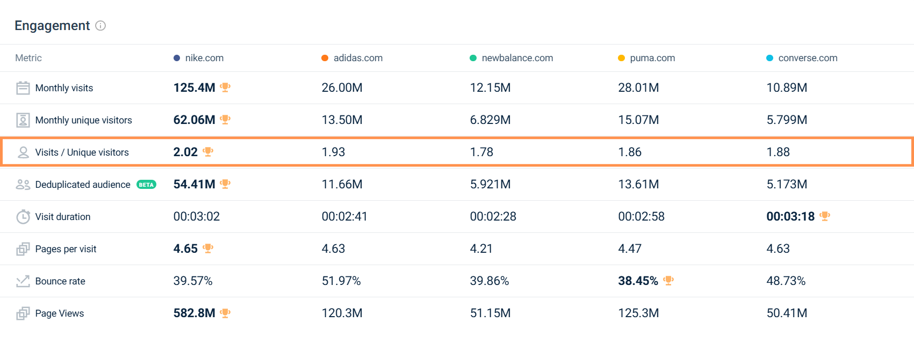The width and height of the screenshot is (914, 344).
Task: Open the puma.com column header
Action: 652,58
